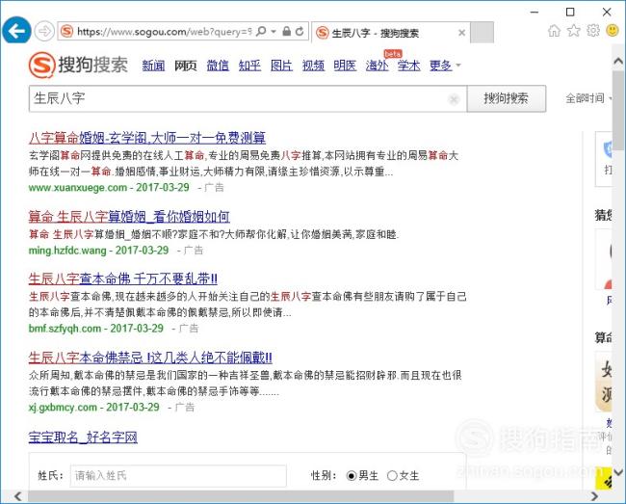Open the 全部时间 time filter dropdown
The image size is (626, 504).
(x=588, y=98)
